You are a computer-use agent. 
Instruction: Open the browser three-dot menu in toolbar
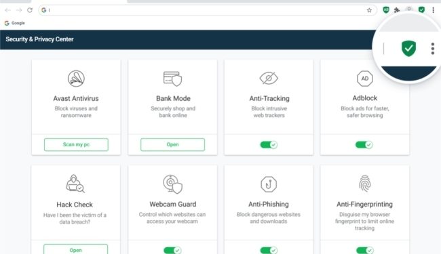click(433, 10)
